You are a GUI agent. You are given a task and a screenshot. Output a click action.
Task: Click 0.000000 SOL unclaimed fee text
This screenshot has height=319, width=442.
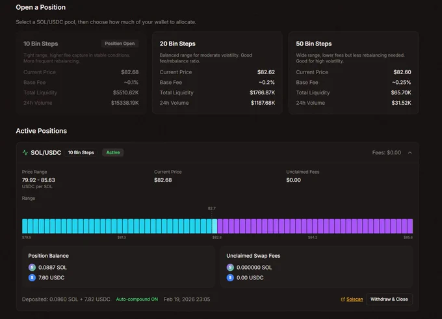(x=254, y=268)
